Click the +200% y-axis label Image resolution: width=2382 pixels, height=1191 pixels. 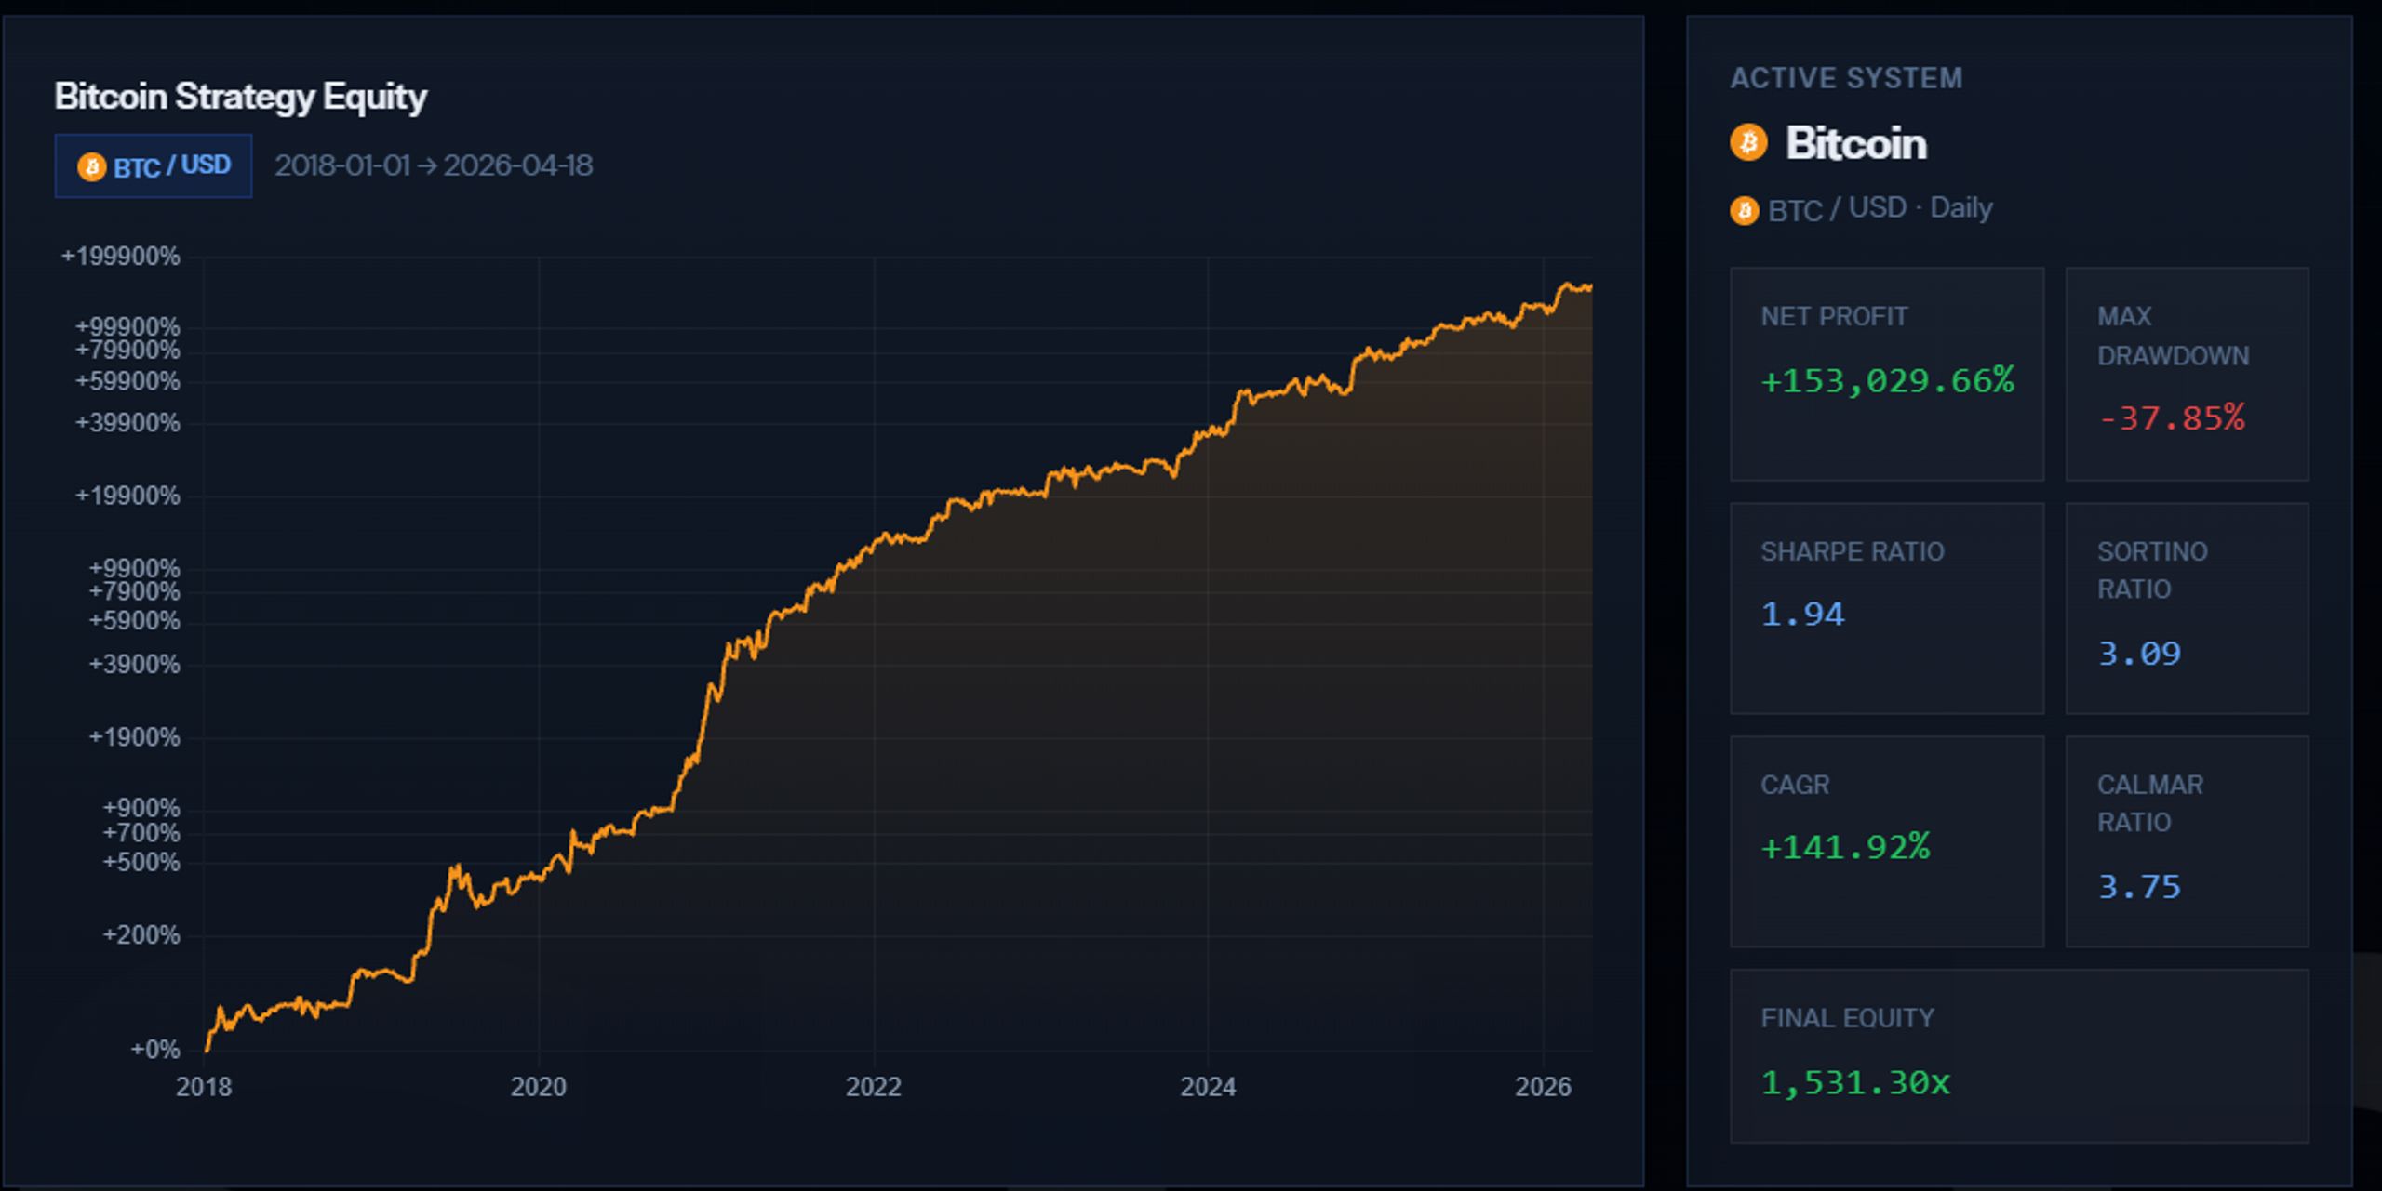(141, 935)
